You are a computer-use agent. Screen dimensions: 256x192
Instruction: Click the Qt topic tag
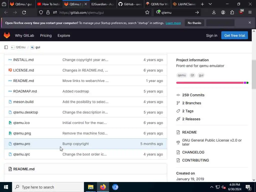click(192, 75)
